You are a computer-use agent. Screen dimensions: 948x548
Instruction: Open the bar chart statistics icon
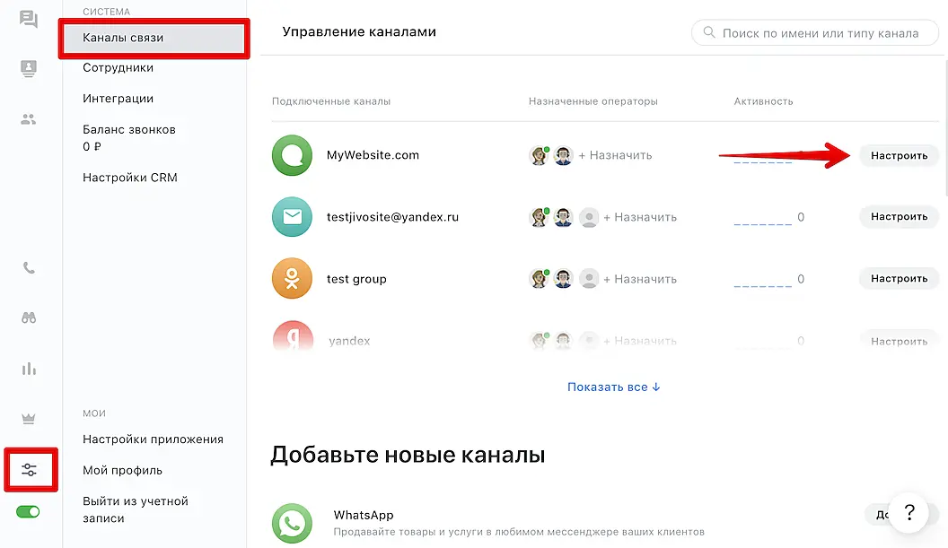point(29,369)
